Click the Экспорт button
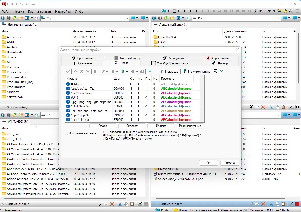The width and height of the screenshot is (301, 212). (132, 126)
